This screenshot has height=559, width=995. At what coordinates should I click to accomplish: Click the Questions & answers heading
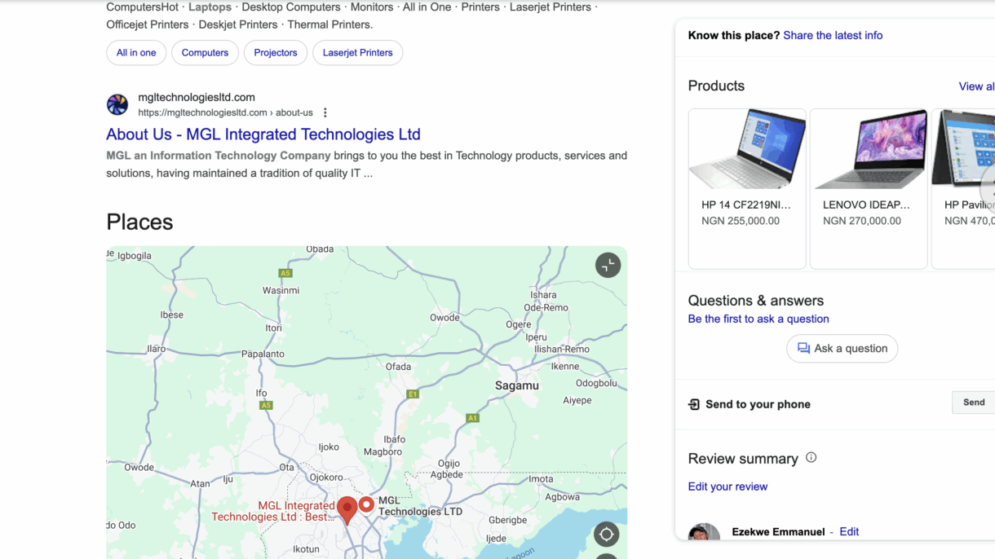click(x=756, y=301)
